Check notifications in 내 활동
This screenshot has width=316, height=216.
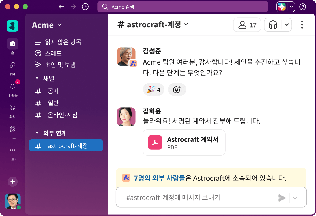pyautogui.click(x=12, y=86)
